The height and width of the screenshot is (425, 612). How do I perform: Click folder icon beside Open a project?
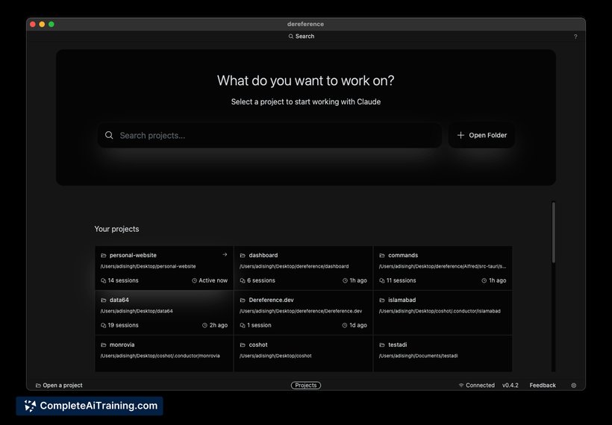click(x=38, y=385)
